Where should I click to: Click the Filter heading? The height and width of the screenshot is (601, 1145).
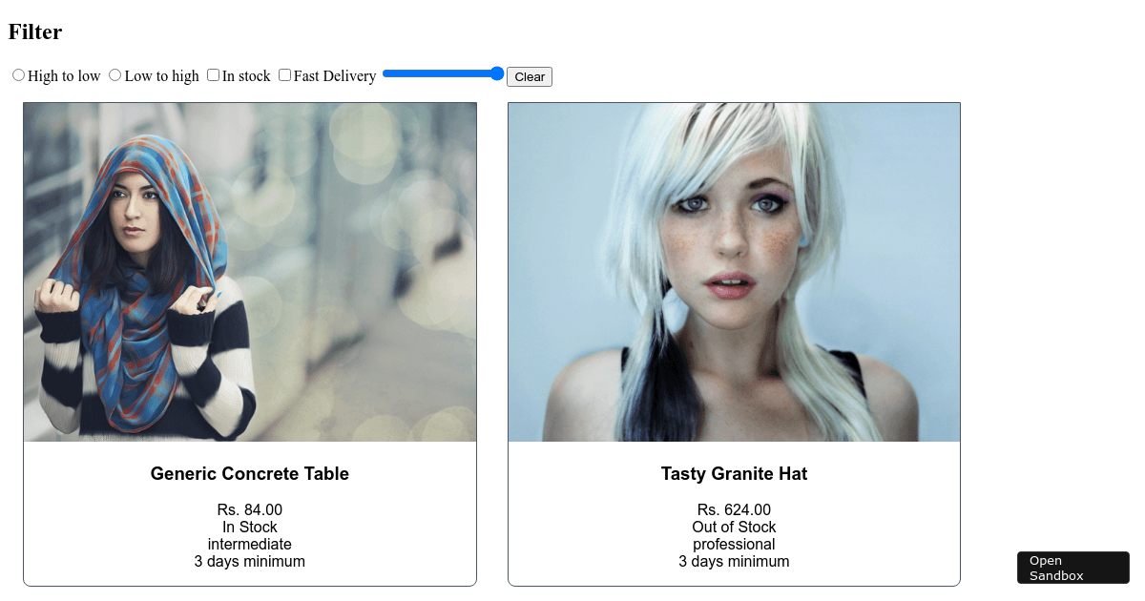(35, 31)
